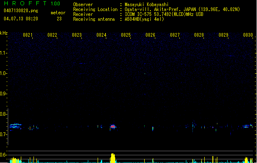This screenshot has height=163, width=257.
Task: Click the 0821 time axis marker
Action: pyautogui.click(x=27, y=35)
